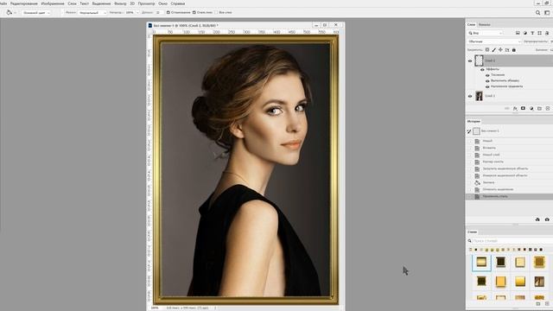Open the Изображение menu

(x=53, y=3)
